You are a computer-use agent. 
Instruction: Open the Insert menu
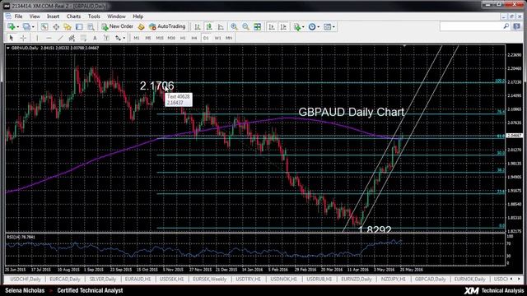coord(53,16)
